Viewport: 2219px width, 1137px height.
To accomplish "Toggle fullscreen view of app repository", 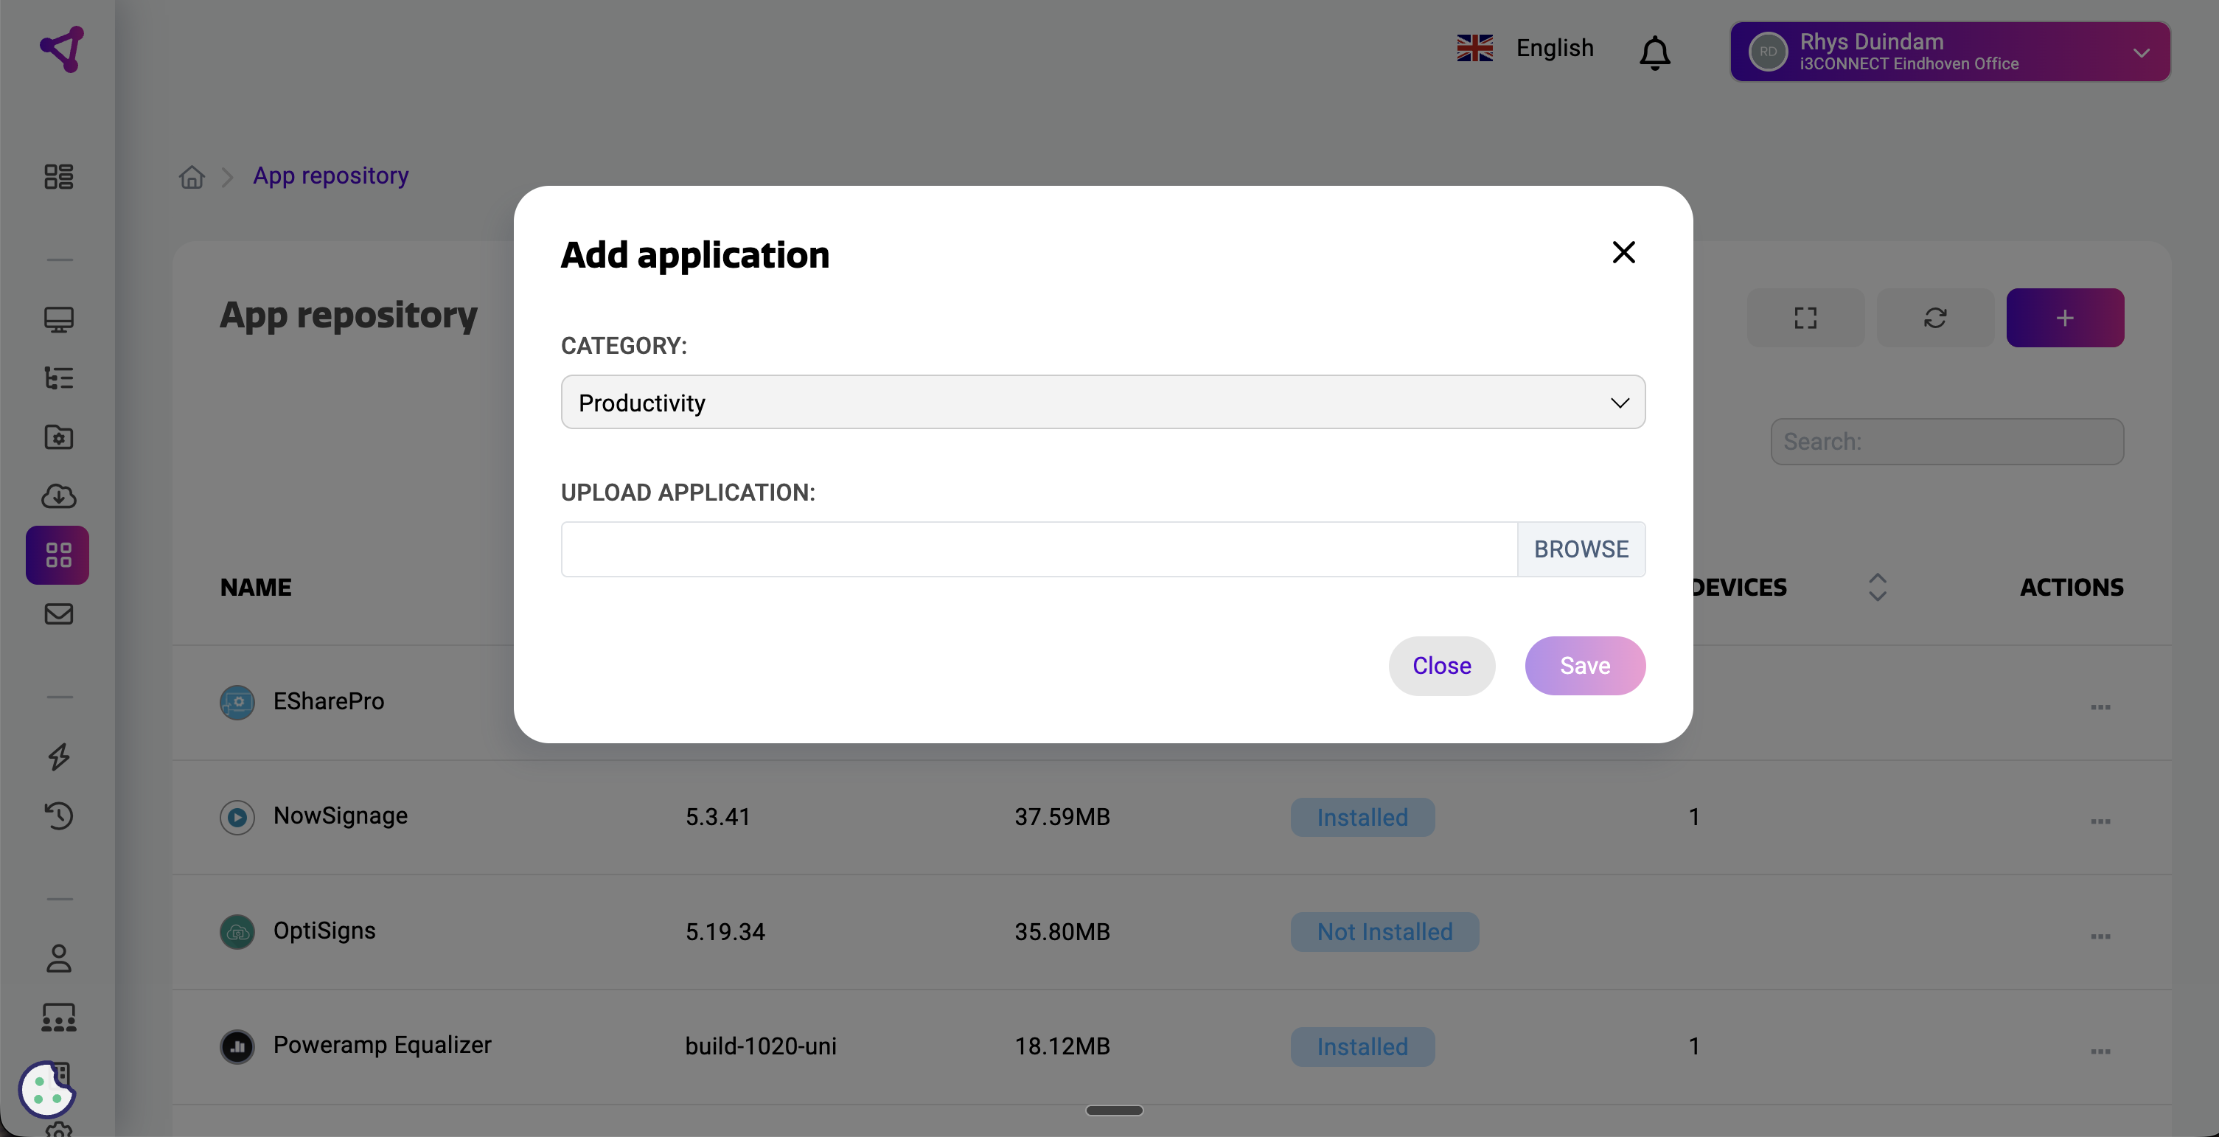I will (1805, 318).
